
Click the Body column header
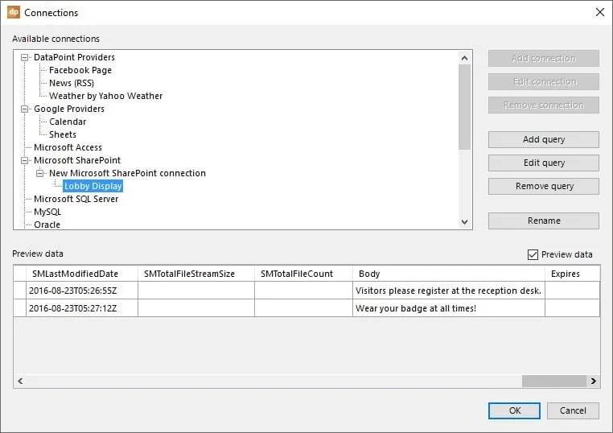449,274
